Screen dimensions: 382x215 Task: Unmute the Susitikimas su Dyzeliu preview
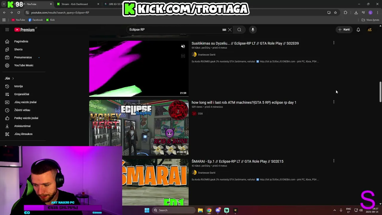tap(183, 46)
